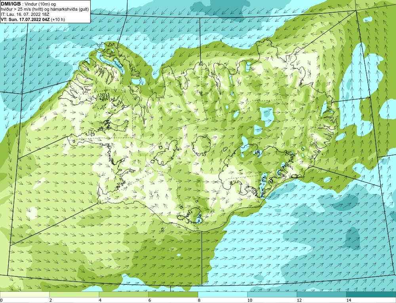Click the "14" label on the wind scale

coord(349,300)
